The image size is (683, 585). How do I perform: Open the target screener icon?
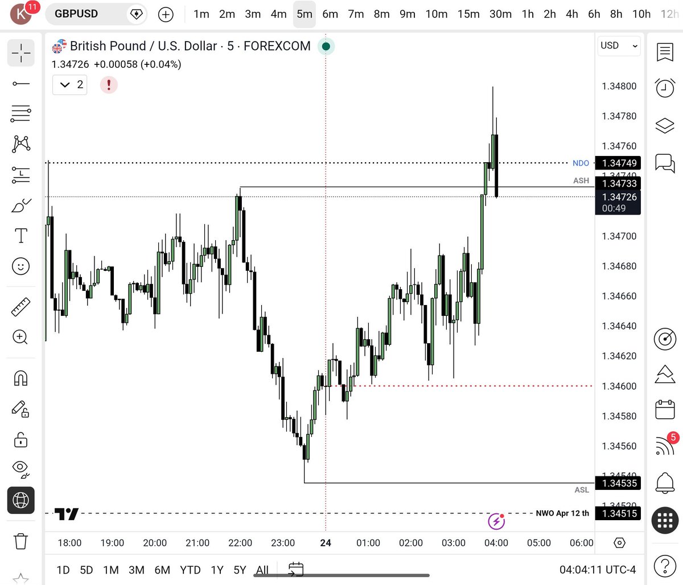tap(665, 339)
